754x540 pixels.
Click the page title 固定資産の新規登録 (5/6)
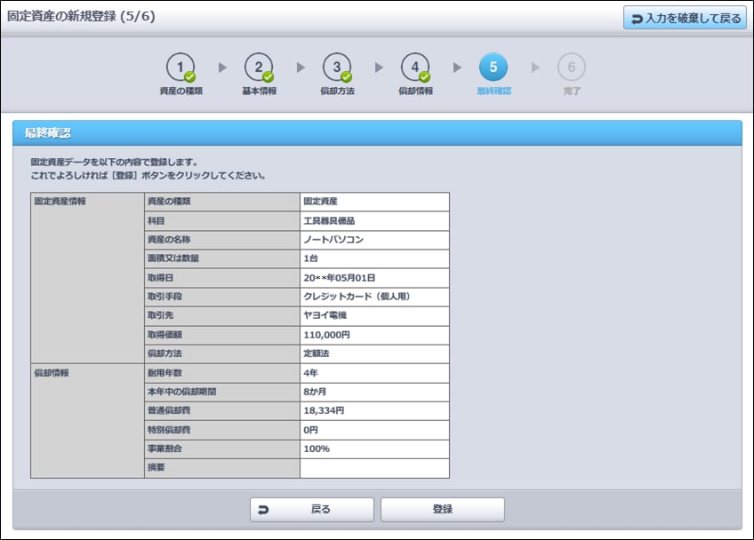pyautogui.click(x=81, y=17)
